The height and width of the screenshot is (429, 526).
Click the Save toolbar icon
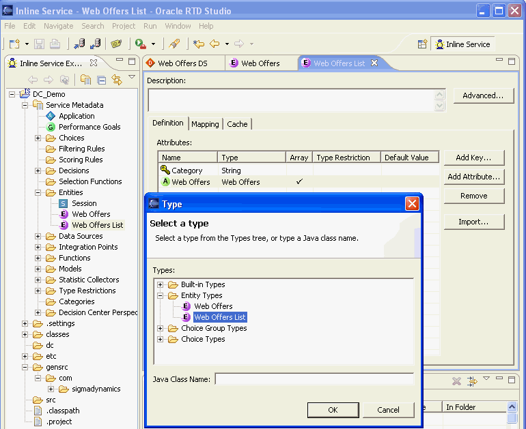click(x=40, y=44)
